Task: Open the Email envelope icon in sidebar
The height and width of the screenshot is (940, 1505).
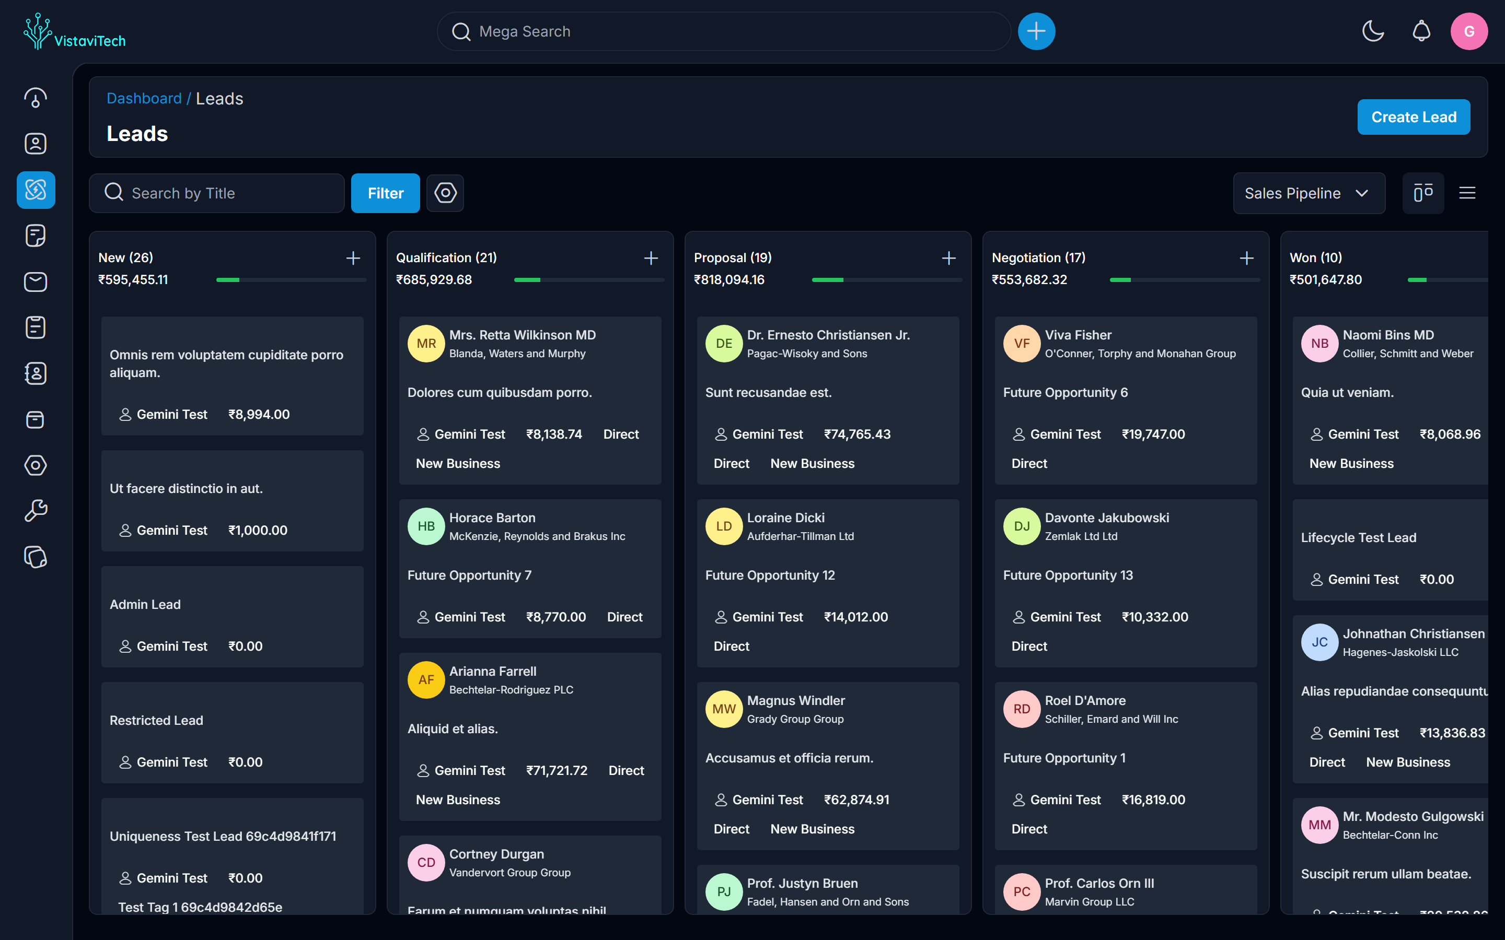Action: tap(36, 281)
